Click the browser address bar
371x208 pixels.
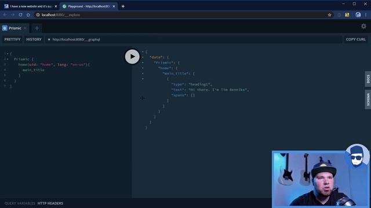coord(183,15)
